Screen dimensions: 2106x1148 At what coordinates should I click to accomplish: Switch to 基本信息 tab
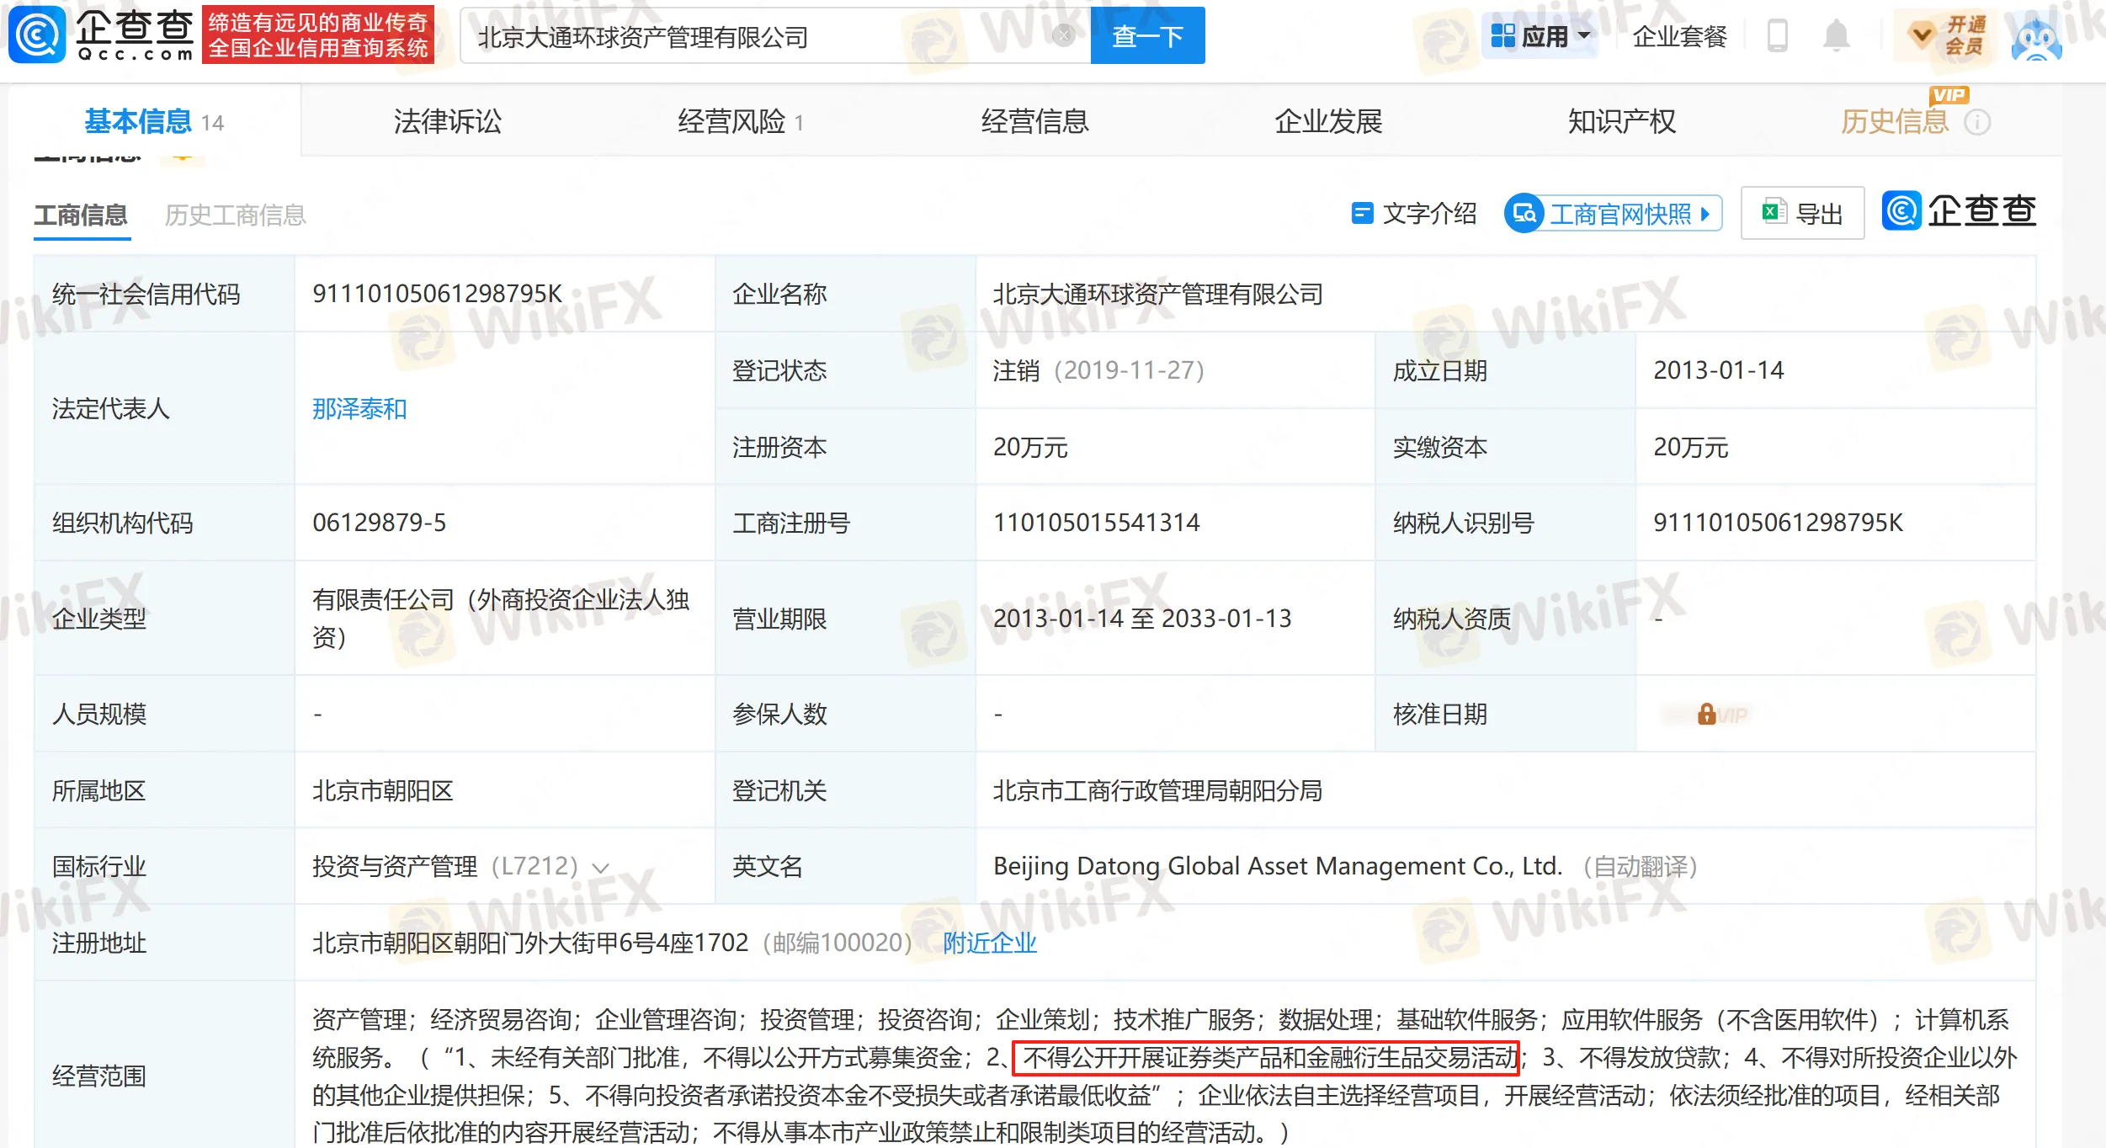pyautogui.click(x=154, y=122)
